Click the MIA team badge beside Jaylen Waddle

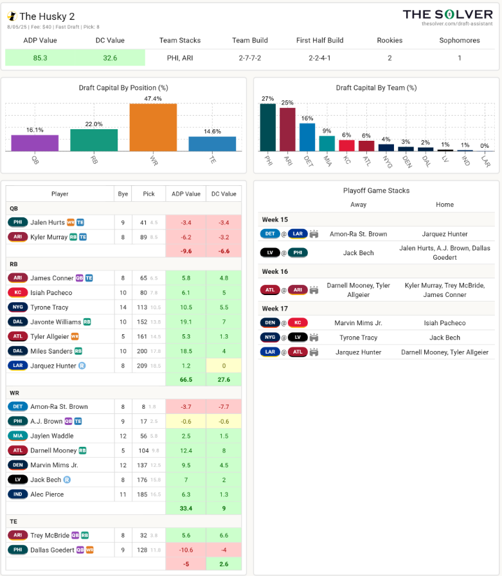click(x=18, y=436)
